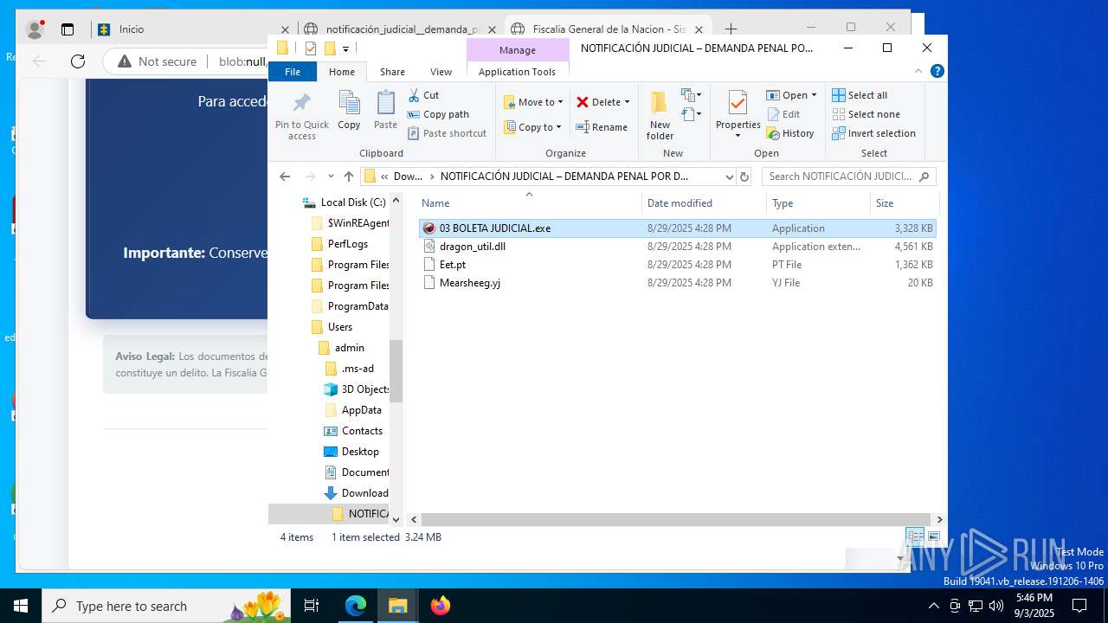Viewport: 1108px width, 623px height.
Task: Sort by the Size column header
Action: pos(904,203)
